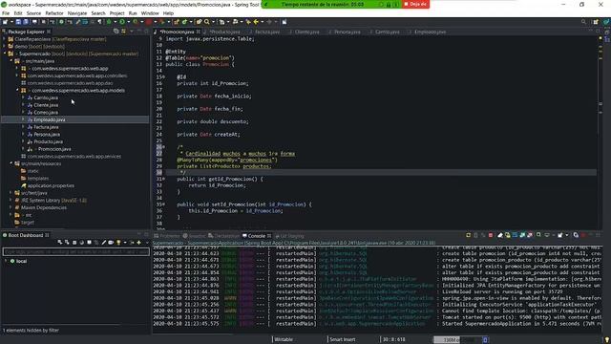Click the start/restart icon in Boot Dashboard
The height and width of the screenshot is (344, 611).
59,243
